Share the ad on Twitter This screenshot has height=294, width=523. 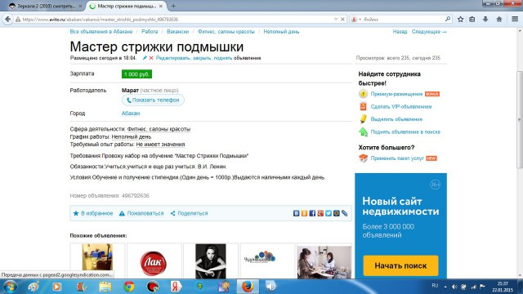tap(329, 213)
